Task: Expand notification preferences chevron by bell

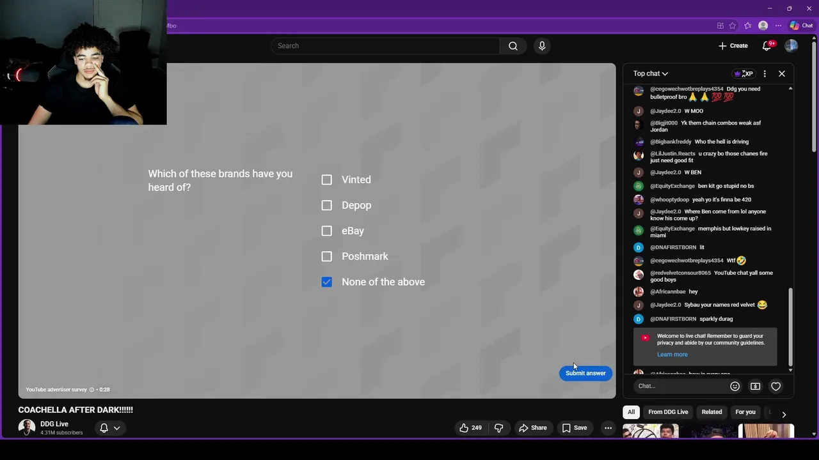Action: pos(116,428)
